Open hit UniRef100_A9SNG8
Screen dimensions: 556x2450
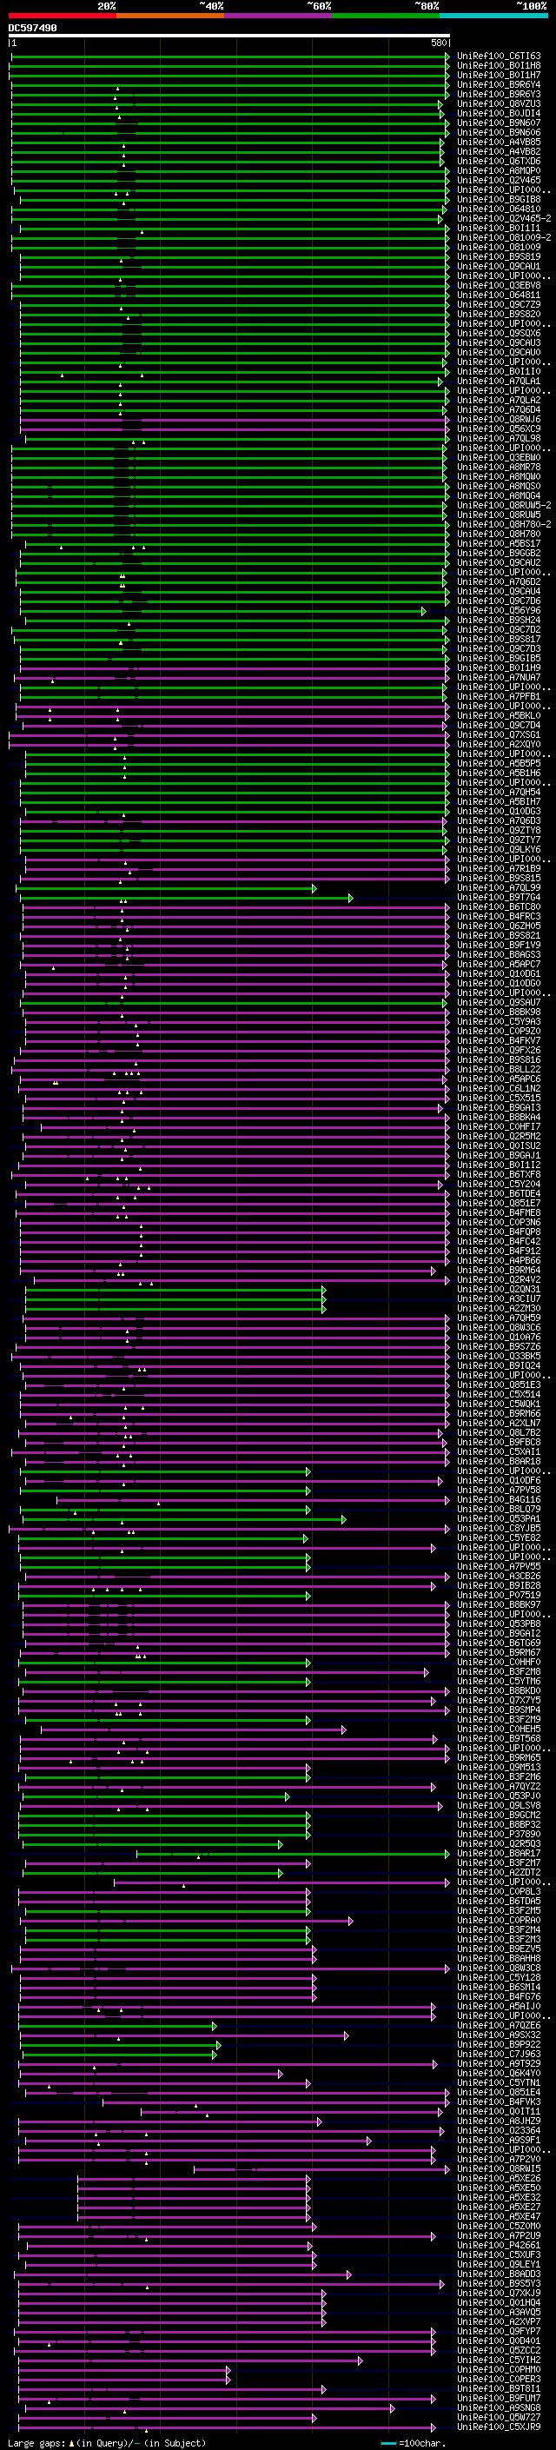tap(499, 2407)
